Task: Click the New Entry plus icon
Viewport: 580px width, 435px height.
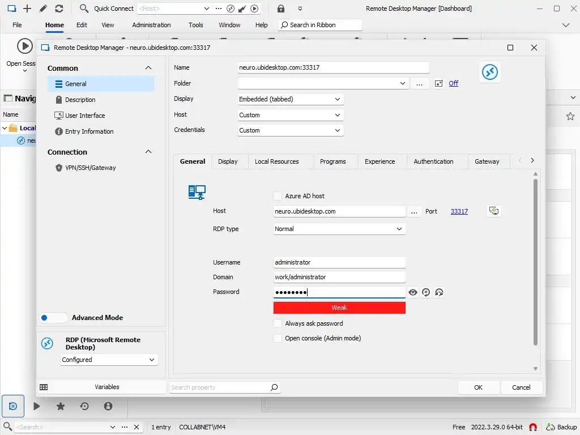Action: click(27, 8)
